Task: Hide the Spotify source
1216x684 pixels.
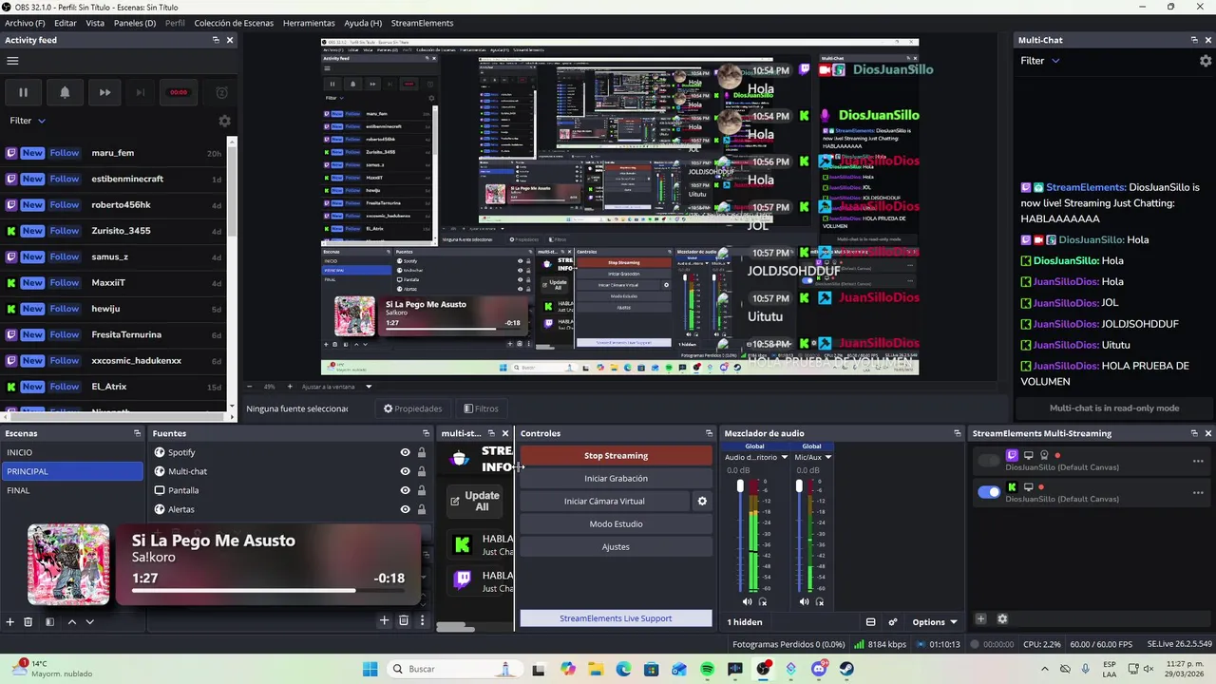Action: (x=405, y=452)
